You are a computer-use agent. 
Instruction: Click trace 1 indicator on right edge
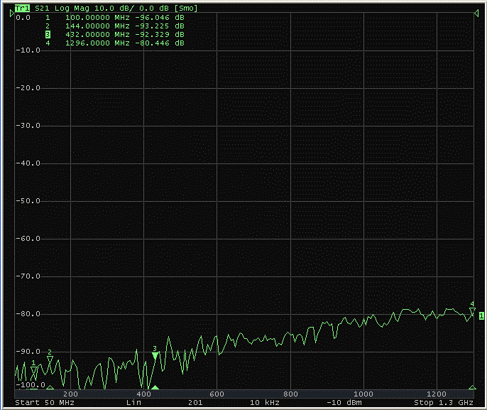coord(481,315)
